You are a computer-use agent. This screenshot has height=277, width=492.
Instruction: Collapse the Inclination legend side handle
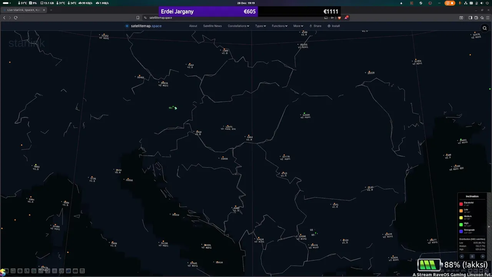[489, 227]
